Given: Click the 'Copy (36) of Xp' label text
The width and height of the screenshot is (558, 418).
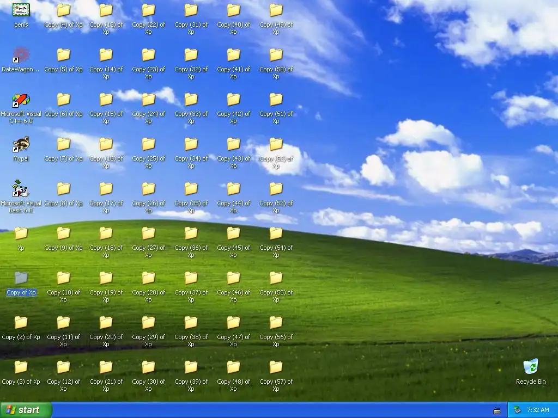Looking at the screenshot, I should click(x=191, y=251).
